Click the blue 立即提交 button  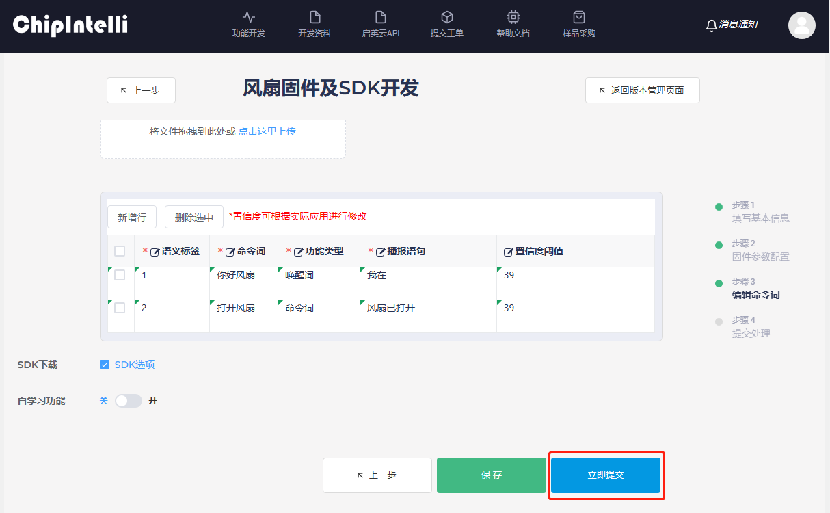pos(606,475)
